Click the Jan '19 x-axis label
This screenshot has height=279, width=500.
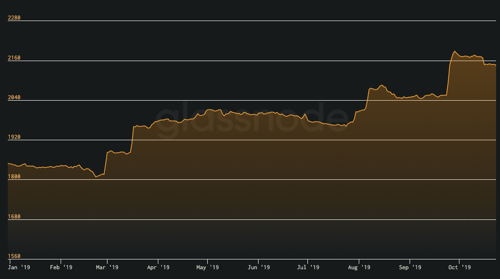[x=19, y=267]
